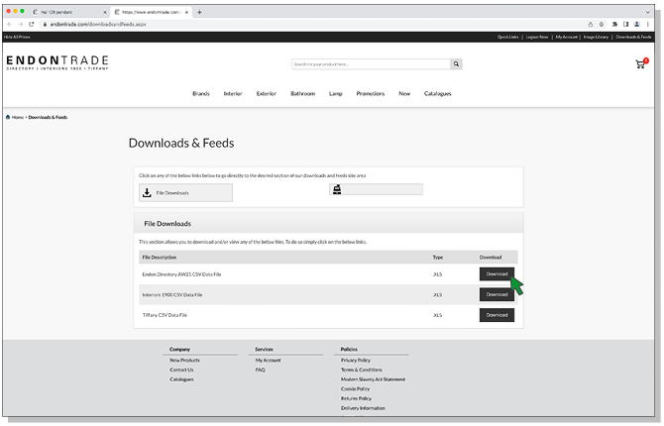Open the Brands menu
This screenshot has width=664, height=426.
point(201,93)
